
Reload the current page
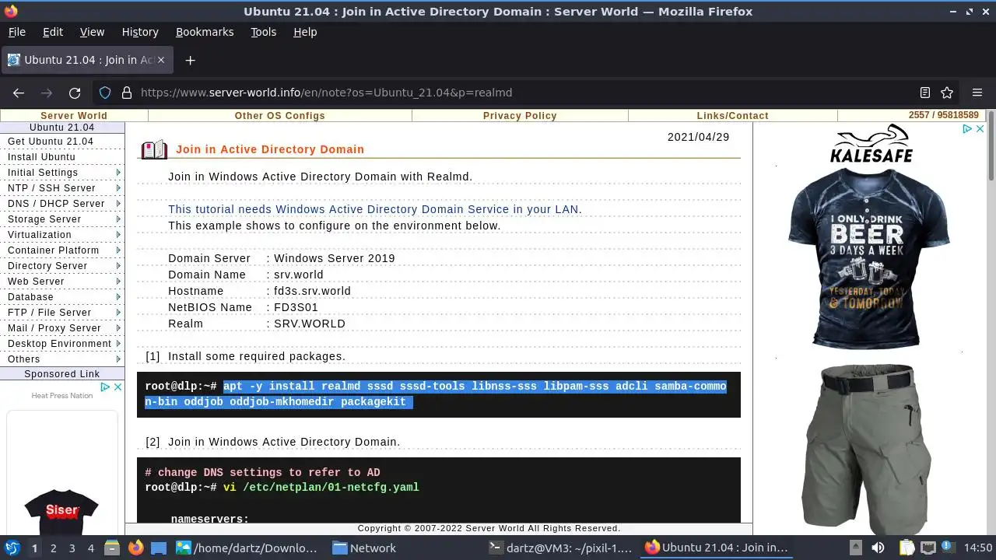tap(75, 93)
